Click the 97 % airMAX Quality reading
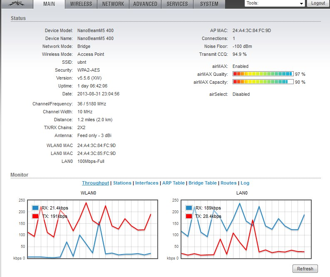Image resolution: width=330 pixels, height=277 pixels. click(x=300, y=74)
